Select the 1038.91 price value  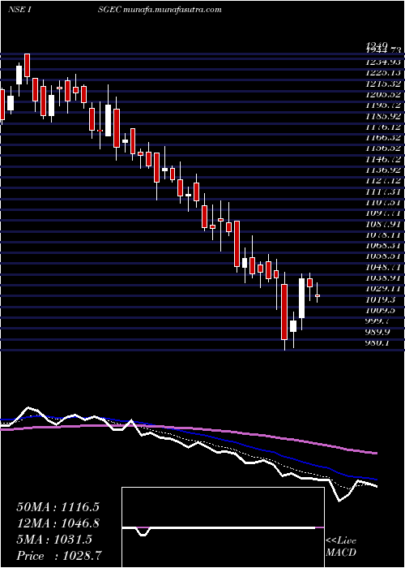pyautogui.click(x=383, y=278)
